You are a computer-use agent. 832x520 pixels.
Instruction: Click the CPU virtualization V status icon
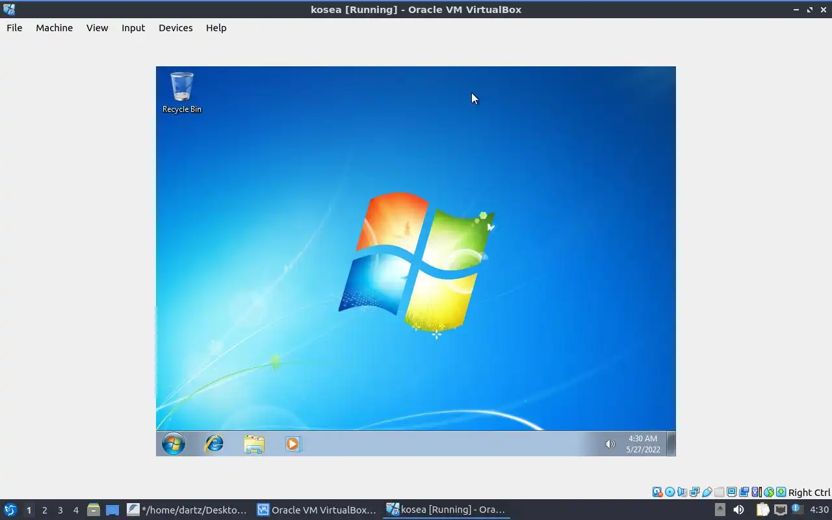[x=756, y=492]
